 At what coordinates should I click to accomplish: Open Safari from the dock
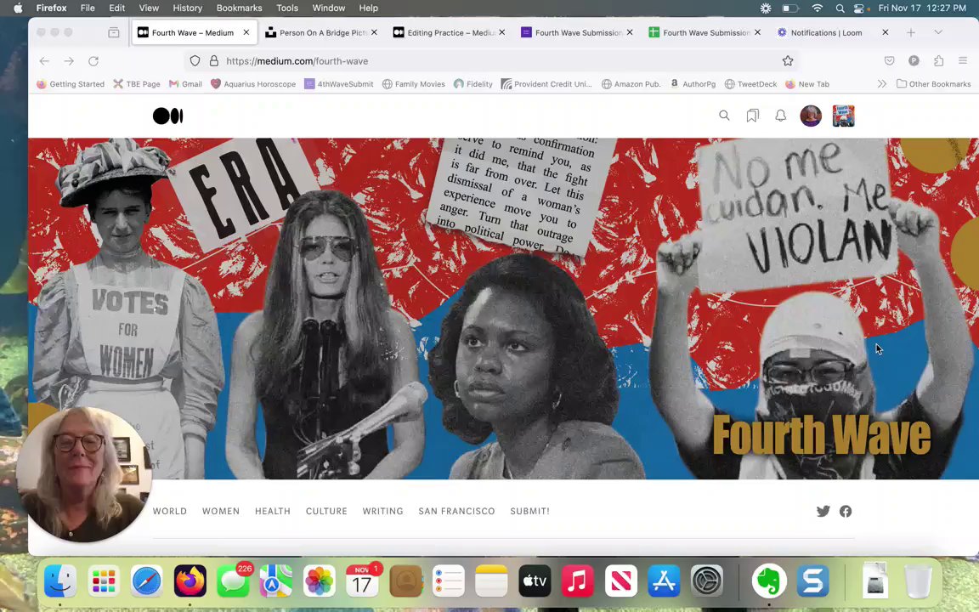point(147,581)
